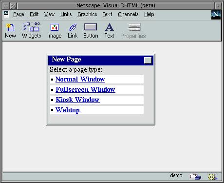
Task: Click the mail icon in status bar
Action: (196, 177)
